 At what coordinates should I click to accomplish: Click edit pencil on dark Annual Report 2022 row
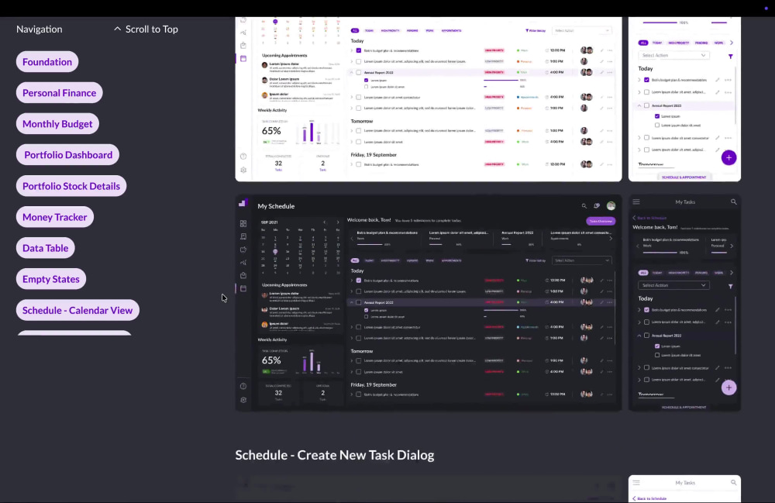pyautogui.click(x=601, y=302)
